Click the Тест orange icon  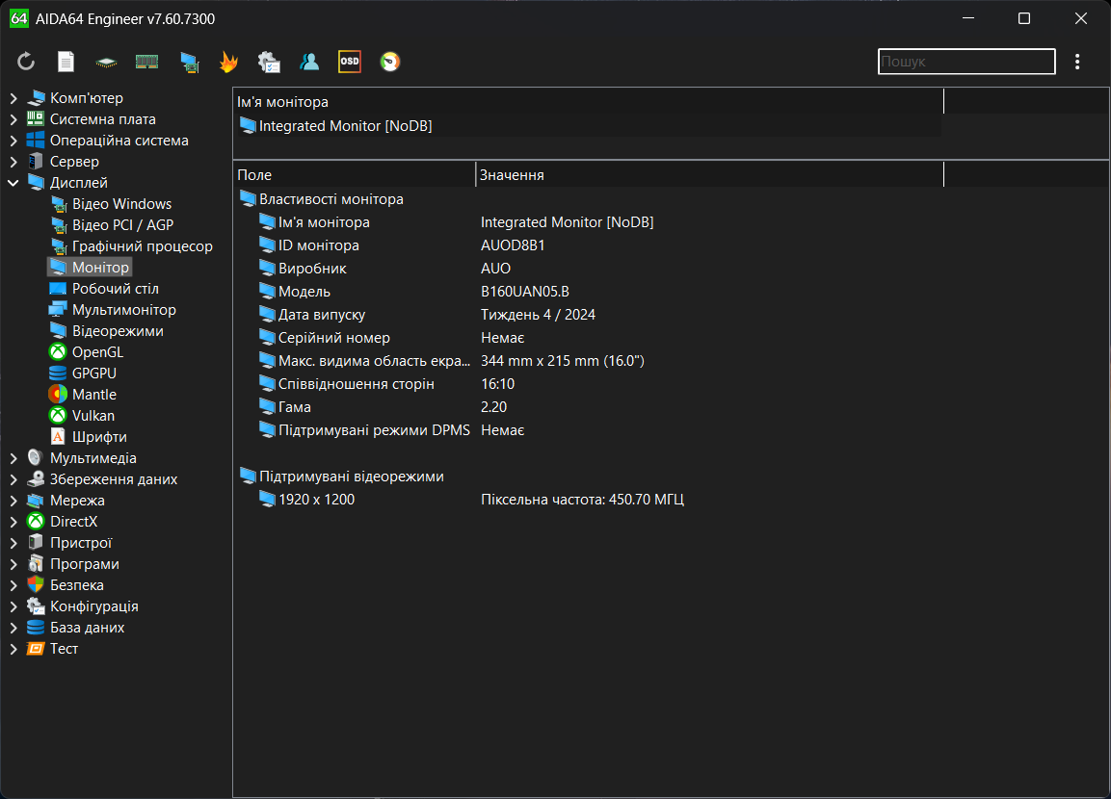(36, 649)
